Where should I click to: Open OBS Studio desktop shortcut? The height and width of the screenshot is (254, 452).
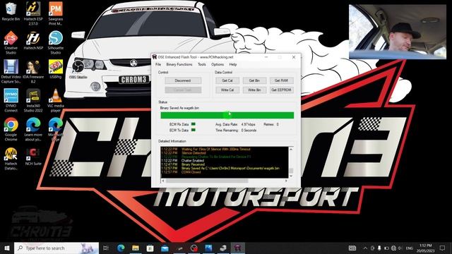click(x=78, y=68)
